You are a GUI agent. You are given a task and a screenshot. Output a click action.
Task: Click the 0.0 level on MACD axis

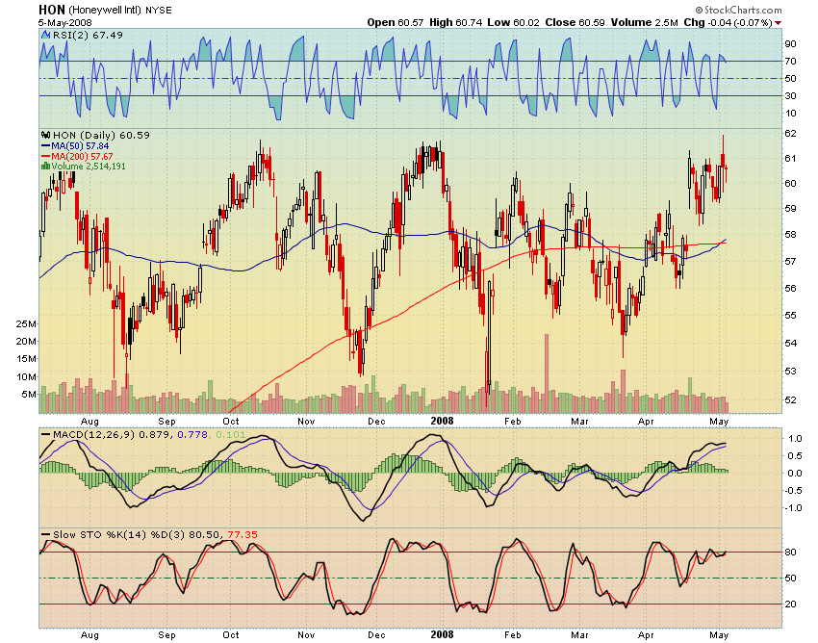click(795, 474)
